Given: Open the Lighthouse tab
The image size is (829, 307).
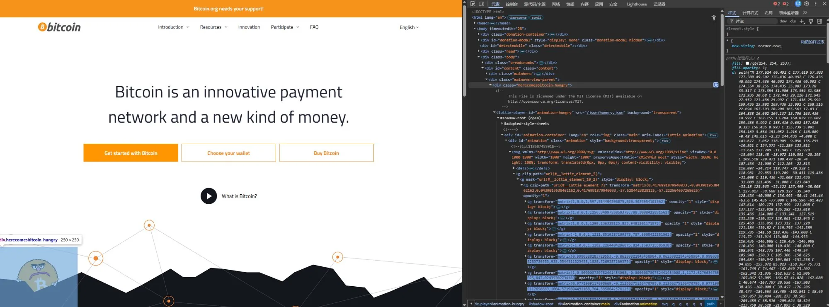Looking at the screenshot, I should [637, 4].
